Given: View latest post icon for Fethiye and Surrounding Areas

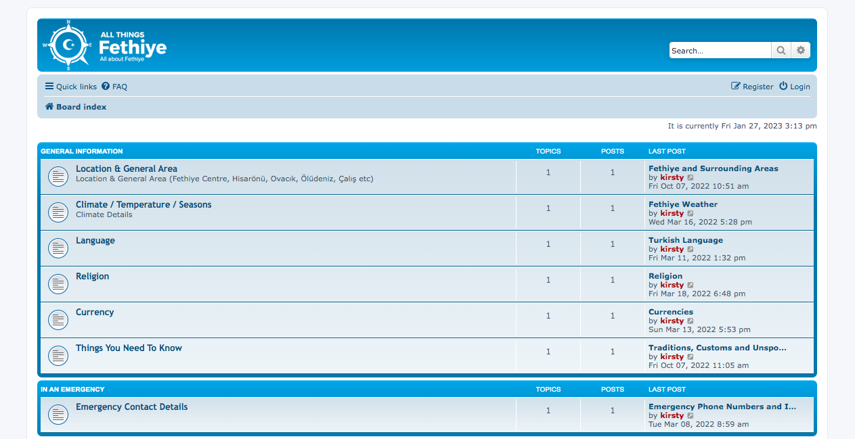Looking at the screenshot, I should (x=690, y=178).
